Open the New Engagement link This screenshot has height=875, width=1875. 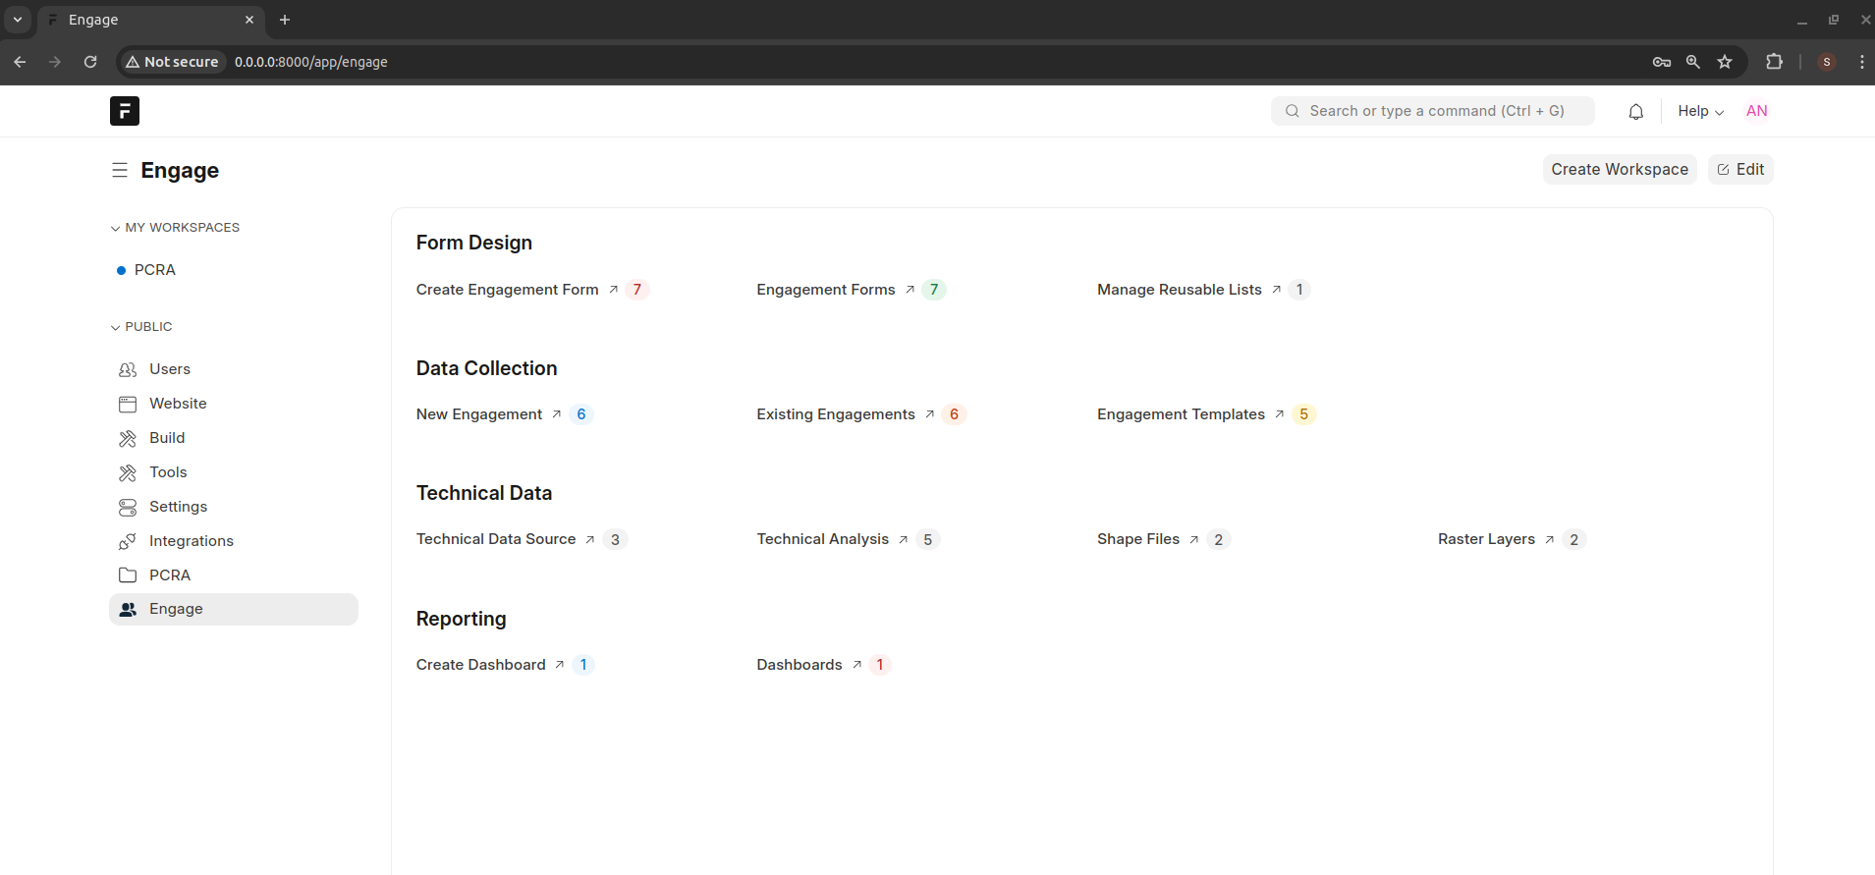pyautogui.click(x=479, y=414)
